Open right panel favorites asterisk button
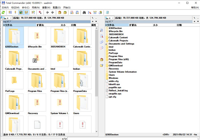 click(x=195, y=21)
